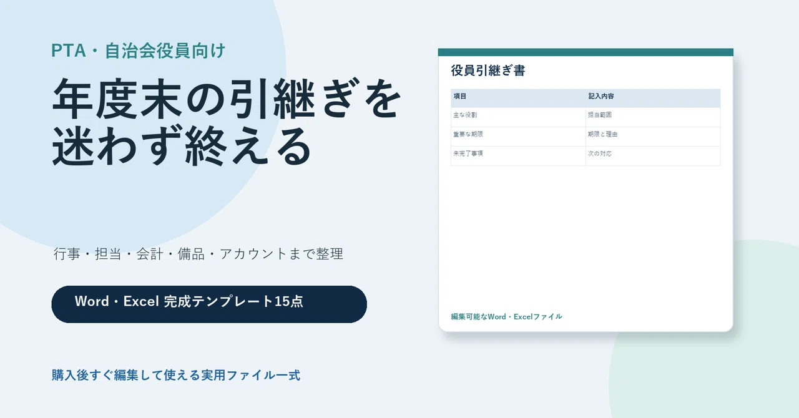The height and width of the screenshot is (418, 799).
Task: Click the 役員引継ぎ書 document title
Action: click(488, 70)
